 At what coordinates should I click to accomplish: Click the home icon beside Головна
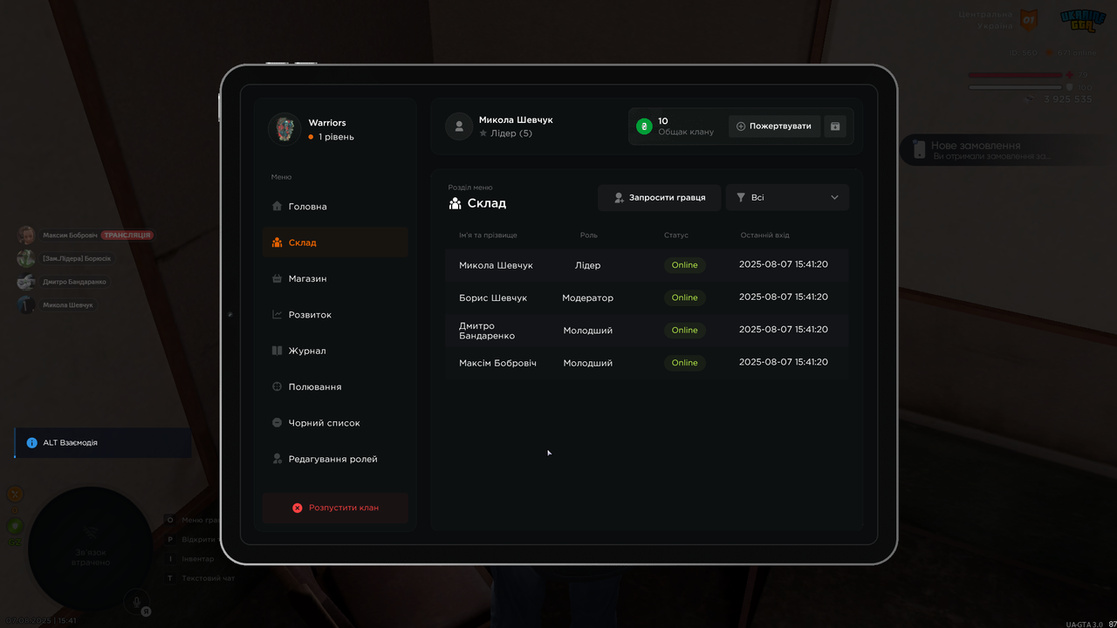pos(277,207)
